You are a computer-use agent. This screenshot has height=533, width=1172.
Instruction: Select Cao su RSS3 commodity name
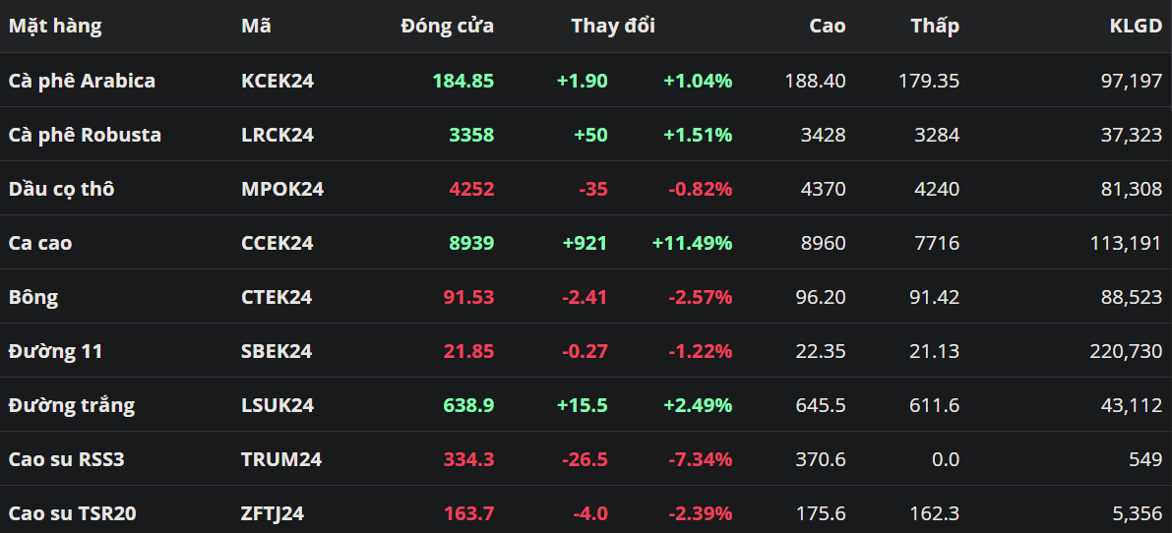[66, 459]
